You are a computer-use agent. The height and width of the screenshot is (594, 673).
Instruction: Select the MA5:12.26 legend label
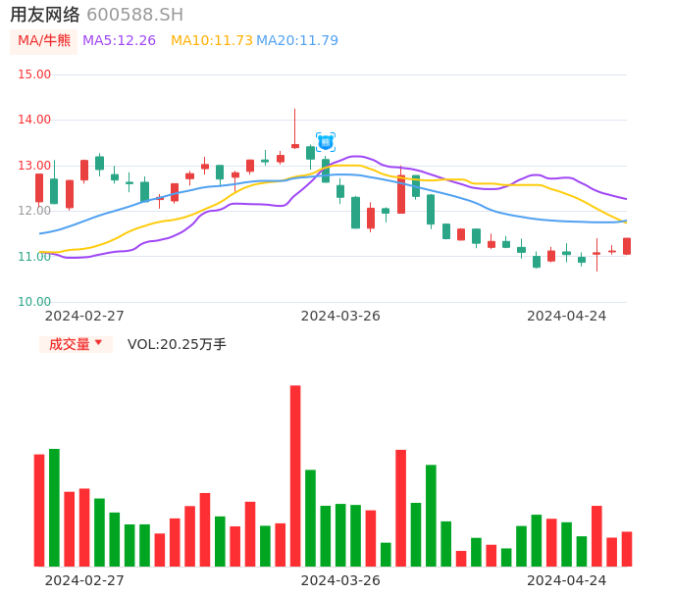119,41
